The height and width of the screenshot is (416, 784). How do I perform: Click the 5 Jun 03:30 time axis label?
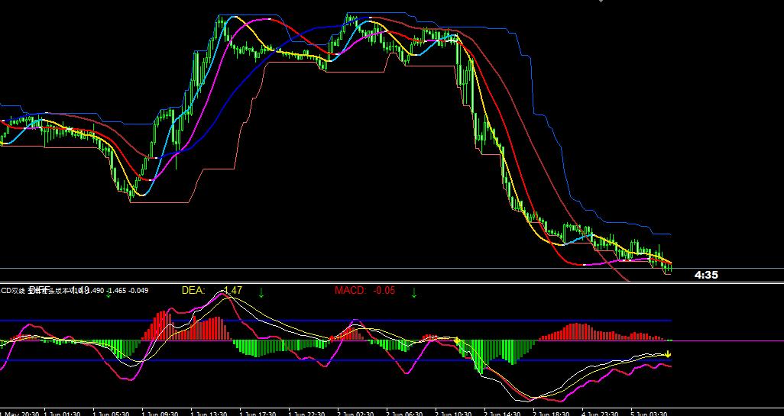(650, 413)
